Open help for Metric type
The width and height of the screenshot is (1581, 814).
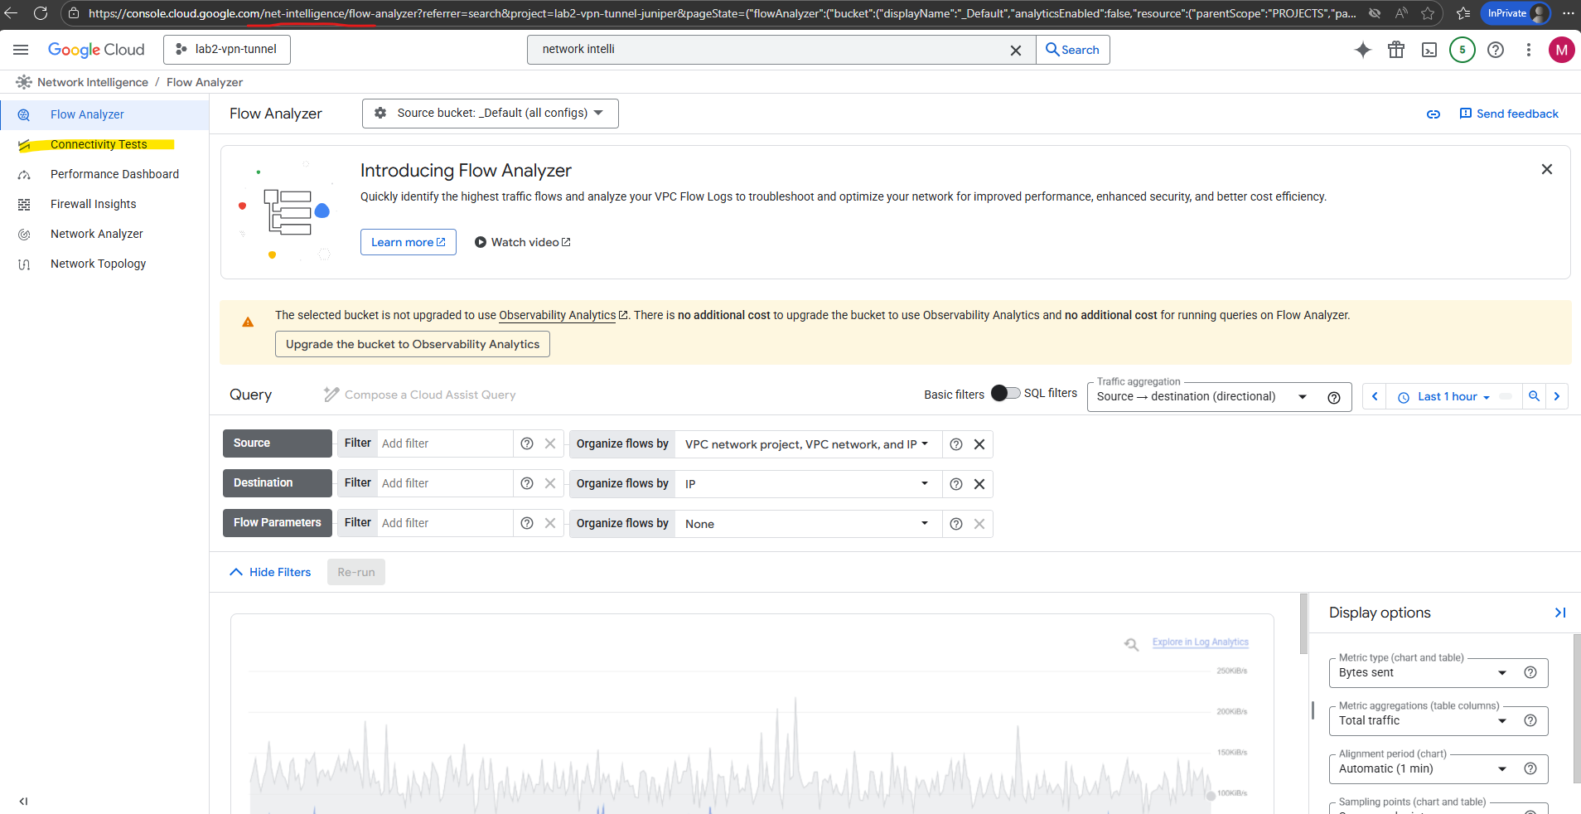(1530, 672)
